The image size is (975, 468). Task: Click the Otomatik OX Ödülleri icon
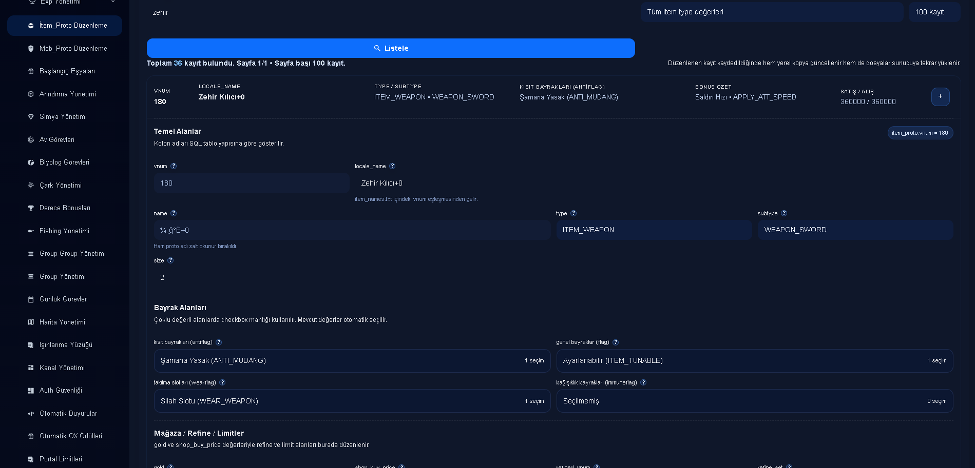coord(31,436)
